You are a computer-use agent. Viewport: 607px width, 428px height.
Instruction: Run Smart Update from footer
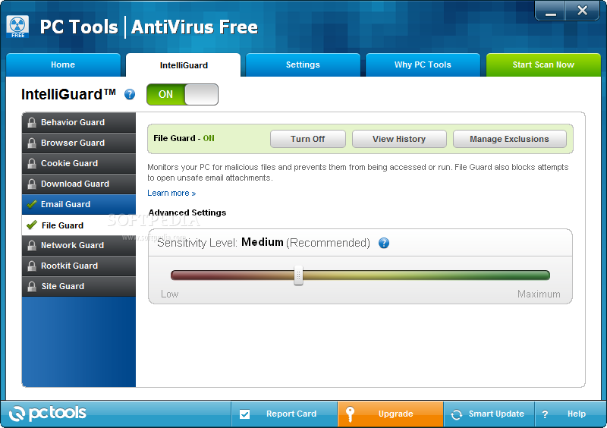click(x=489, y=414)
